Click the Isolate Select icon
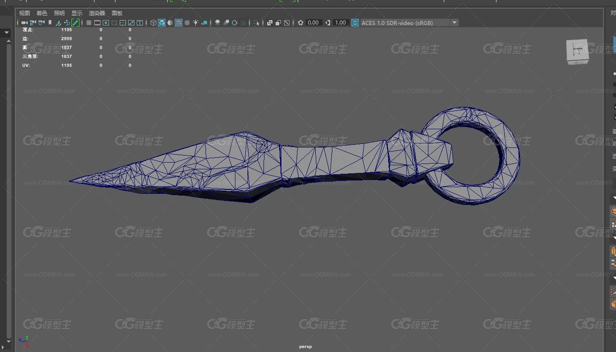This screenshot has width=616, height=352. click(x=256, y=23)
